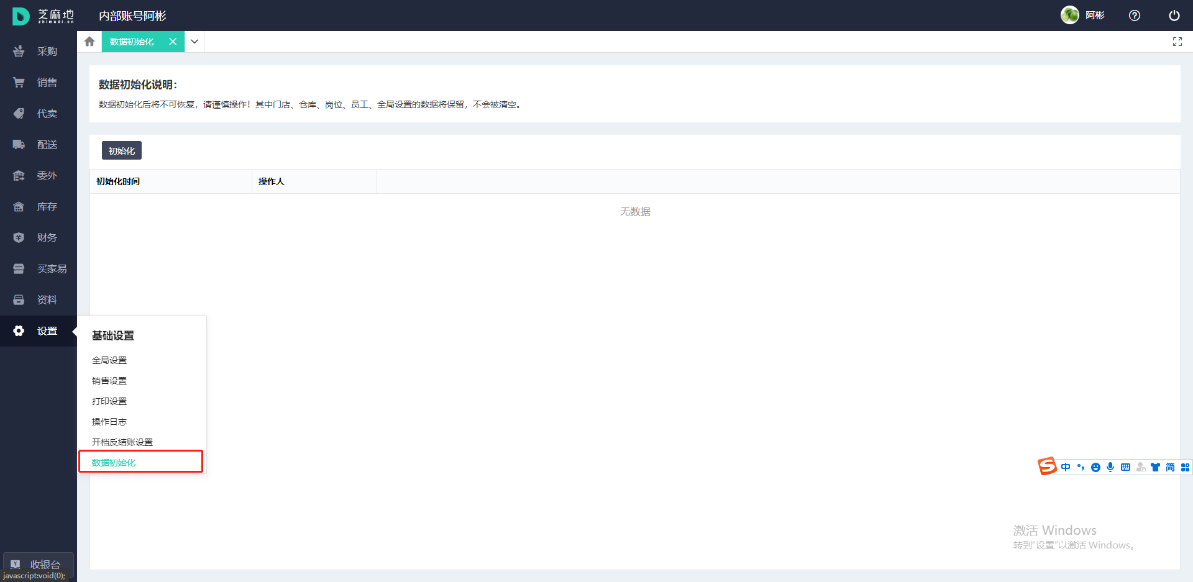The image size is (1193, 582).
Task: Select the 资料 data drawer icon
Action: (19, 300)
